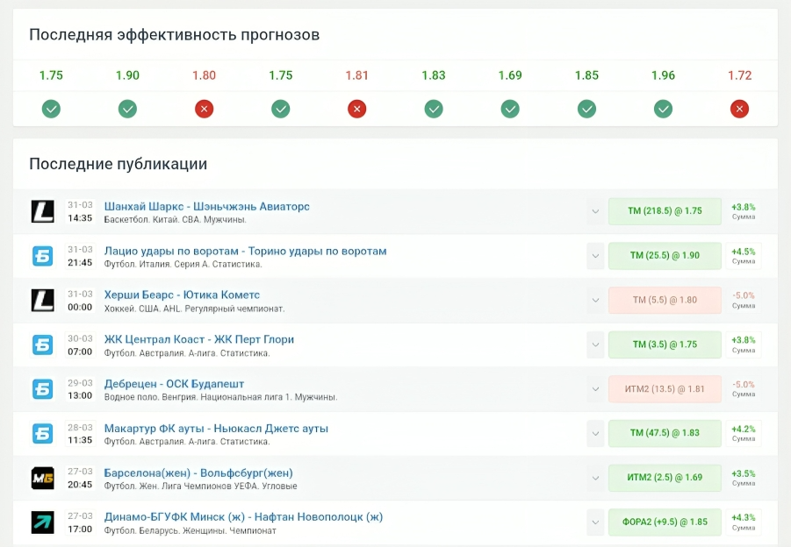The image size is (791, 547).
Task: Expand the chevron in Шанхай Шаркс row
Action: pyautogui.click(x=596, y=211)
